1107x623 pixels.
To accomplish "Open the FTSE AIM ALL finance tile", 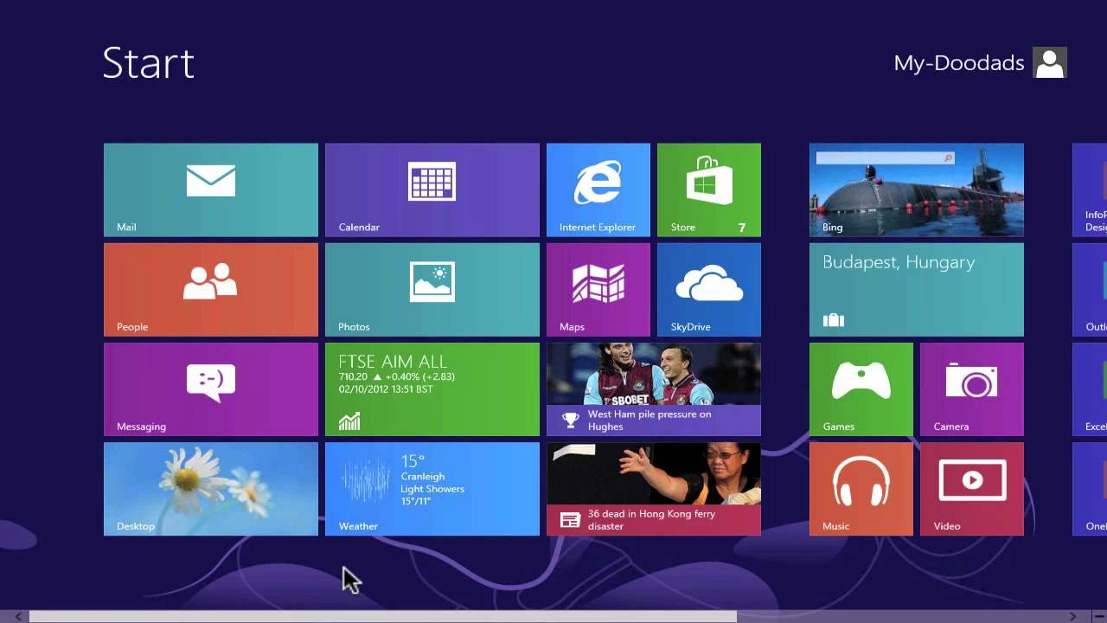I will click(432, 389).
